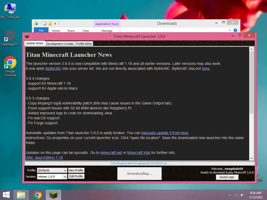The width and height of the screenshot is (267, 200).
Task: Switch to the Development Console tab
Action: (60, 44)
